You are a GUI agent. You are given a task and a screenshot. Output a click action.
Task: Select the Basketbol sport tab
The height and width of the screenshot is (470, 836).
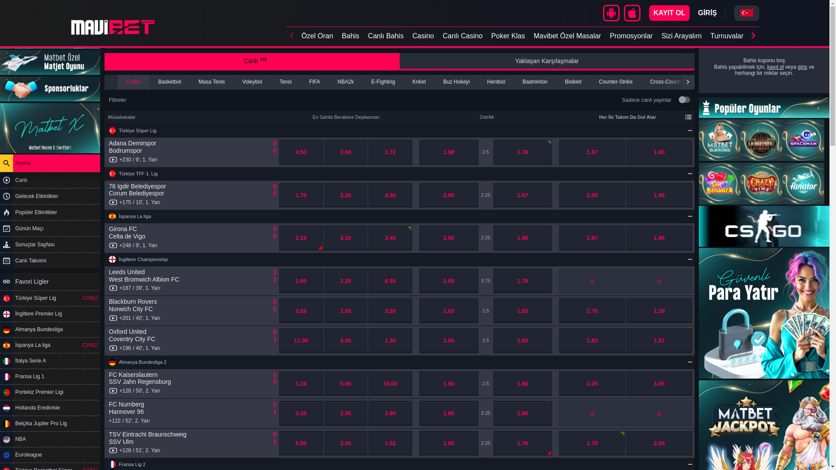(169, 82)
